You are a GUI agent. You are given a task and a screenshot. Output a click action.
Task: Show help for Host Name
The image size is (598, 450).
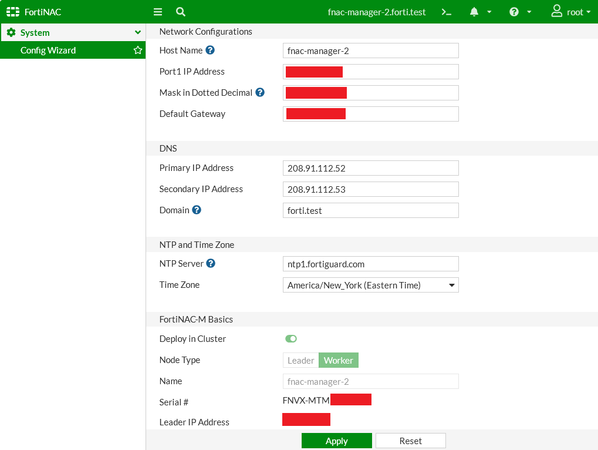[210, 50]
